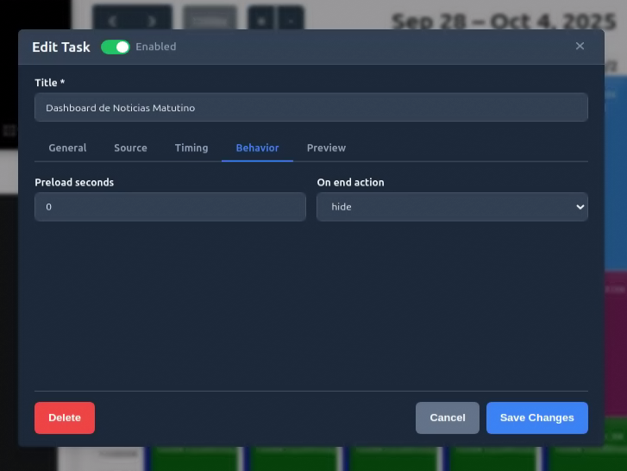Click the previous week arrow behind dialog

tap(112, 20)
